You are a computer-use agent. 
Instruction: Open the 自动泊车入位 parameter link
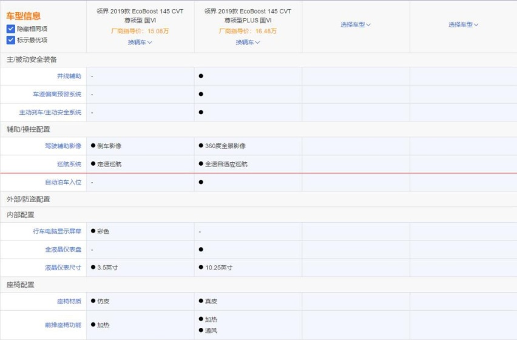pyautogui.click(x=63, y=182)
